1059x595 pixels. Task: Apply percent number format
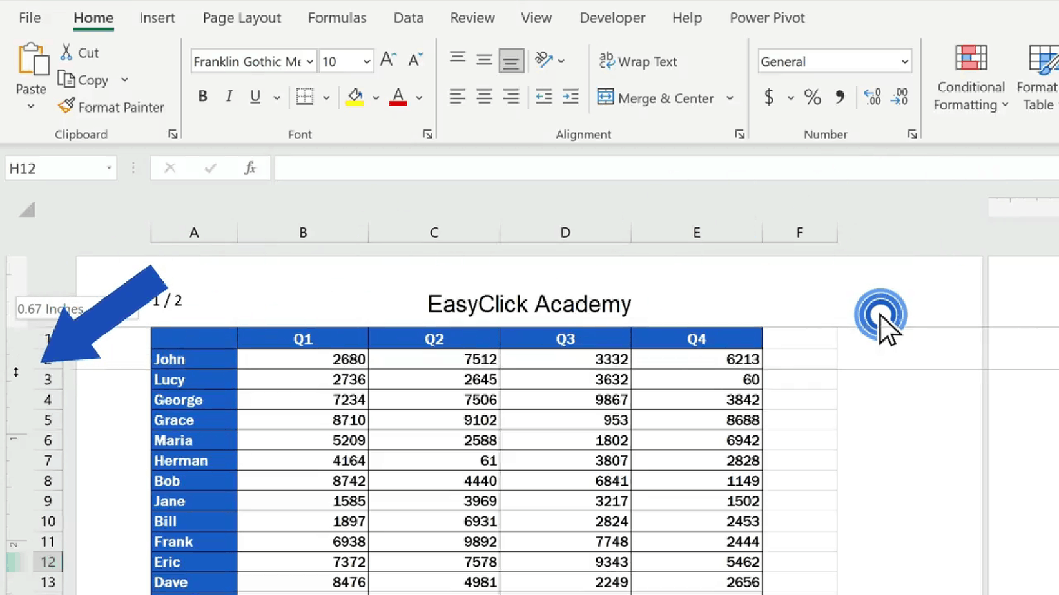click(x=812, y=97)
